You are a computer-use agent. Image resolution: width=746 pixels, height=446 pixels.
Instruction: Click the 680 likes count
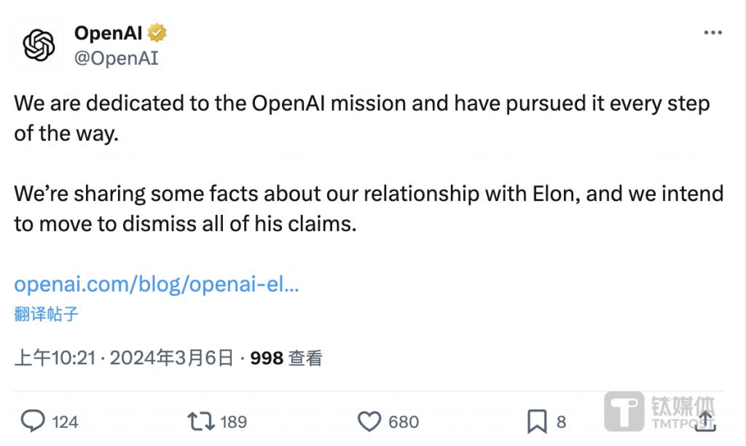point(404,421)
